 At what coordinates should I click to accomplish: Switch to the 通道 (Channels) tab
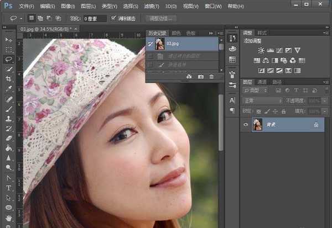262,82
